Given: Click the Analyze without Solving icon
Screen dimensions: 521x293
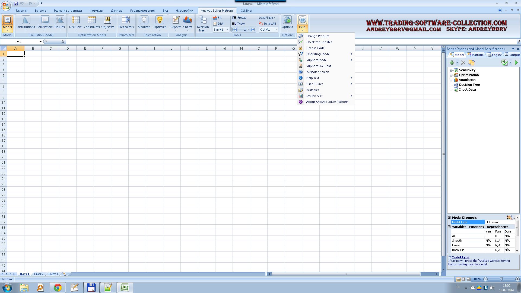Looking at the screenshot, I should point(504,63).
